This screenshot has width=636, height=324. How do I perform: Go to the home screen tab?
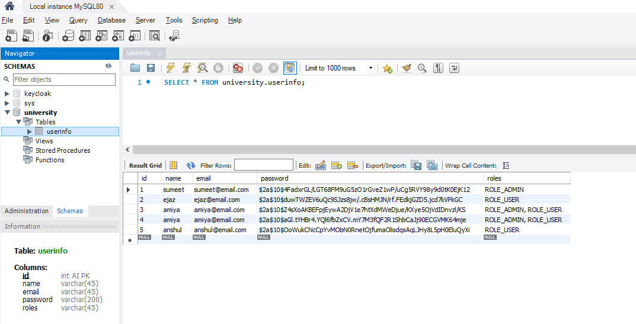point(9,6)
